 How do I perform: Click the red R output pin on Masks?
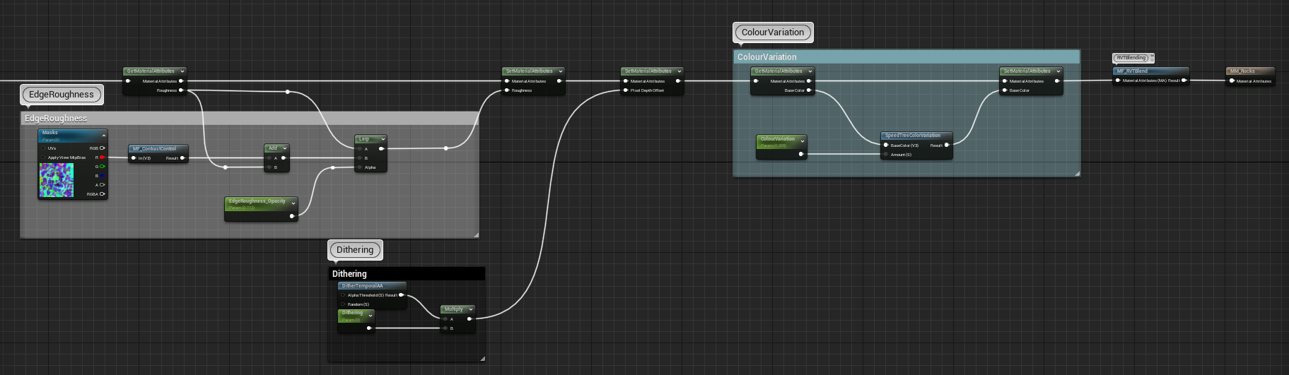[x=103, y=157]
